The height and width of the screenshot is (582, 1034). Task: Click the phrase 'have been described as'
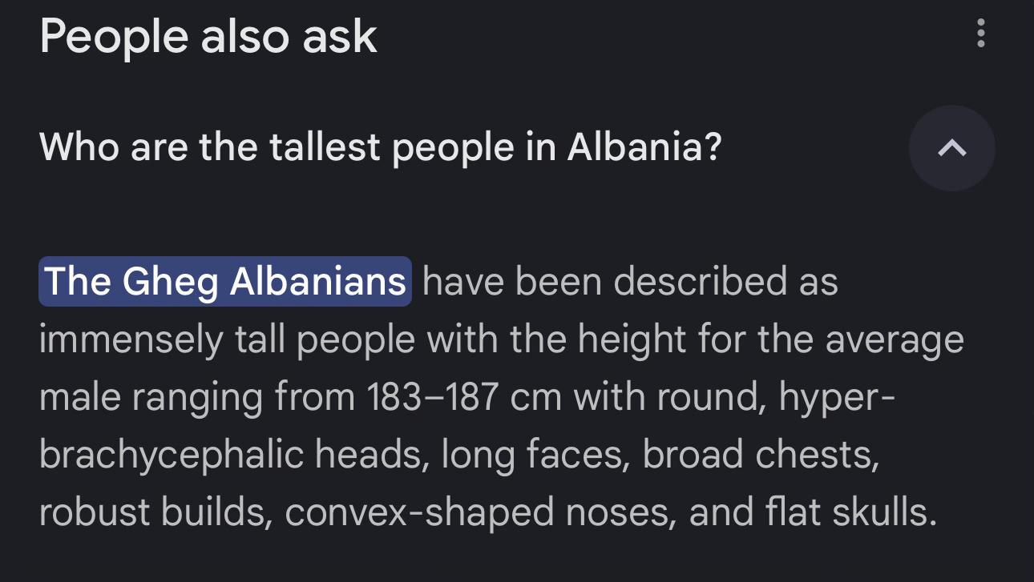(x=630, y=282)
